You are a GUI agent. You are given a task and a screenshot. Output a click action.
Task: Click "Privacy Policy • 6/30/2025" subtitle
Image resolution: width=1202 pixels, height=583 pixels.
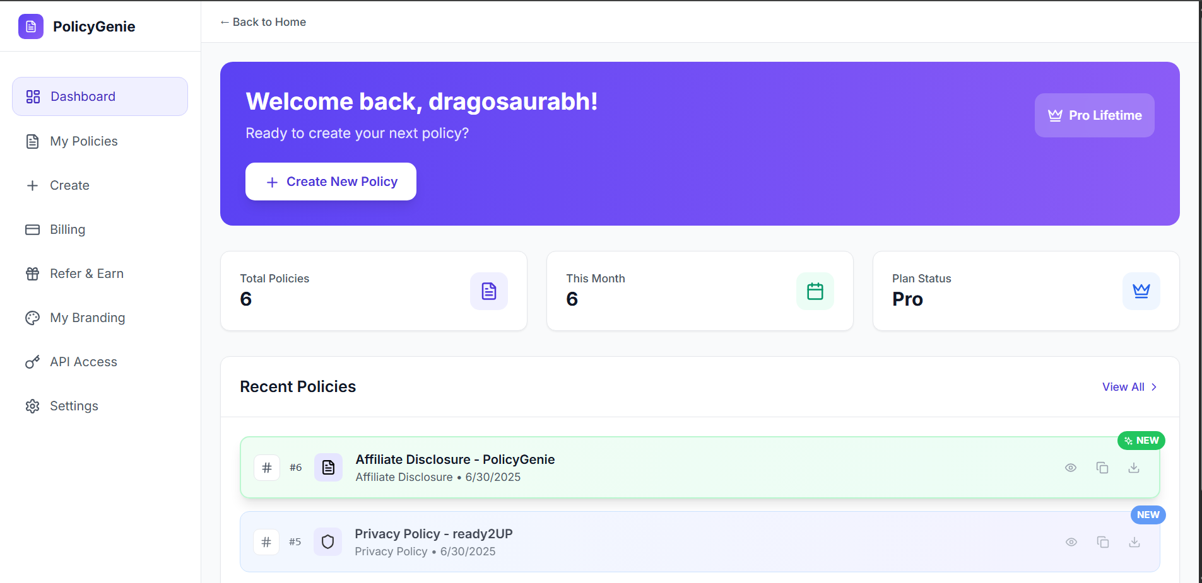tap(425, 551)
